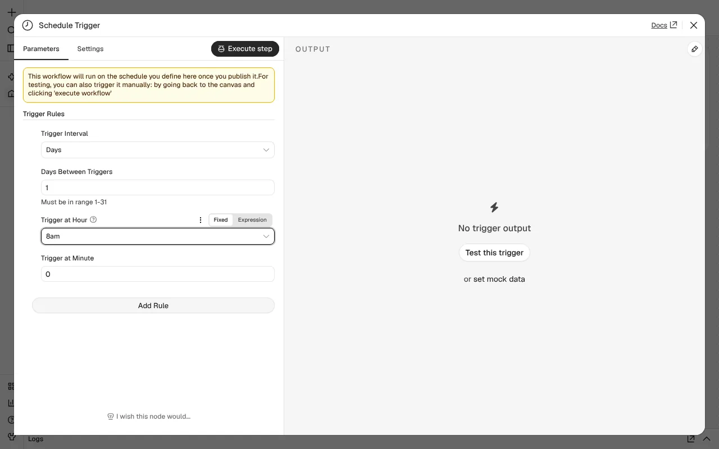This screenshot has height=449, width=719.
Task: Click the Trigger Rules heading
Action: 44,114
